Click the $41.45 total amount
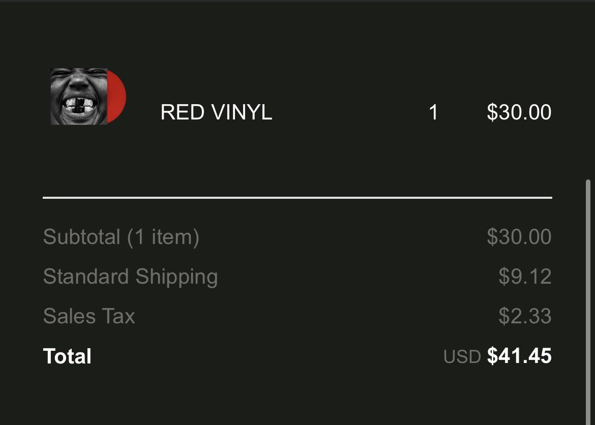This screenshot has height=425, width=595. 519,355
